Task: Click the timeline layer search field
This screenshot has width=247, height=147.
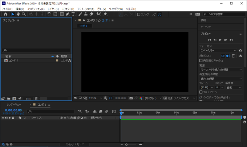Action: (x=50, y=112)
